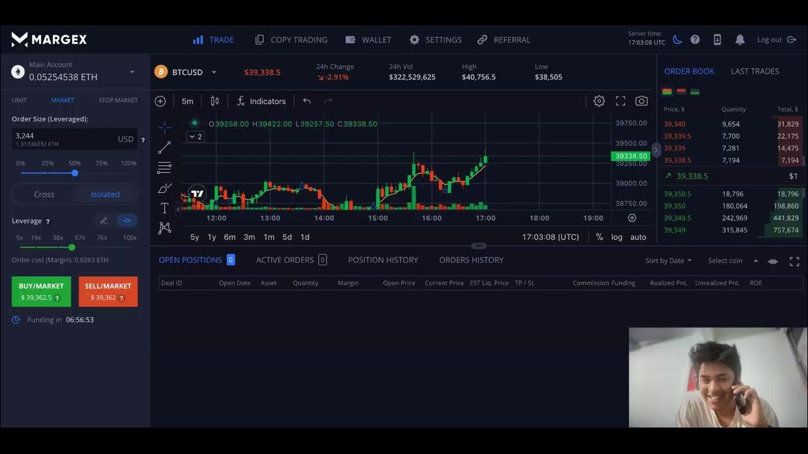Click the green BUY/MARKET button
808x454 pixels.
(41, 291)
